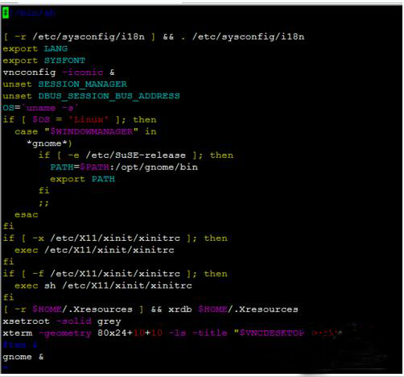
Task: Click the -x test flag
Action: [x=38, y=238]
